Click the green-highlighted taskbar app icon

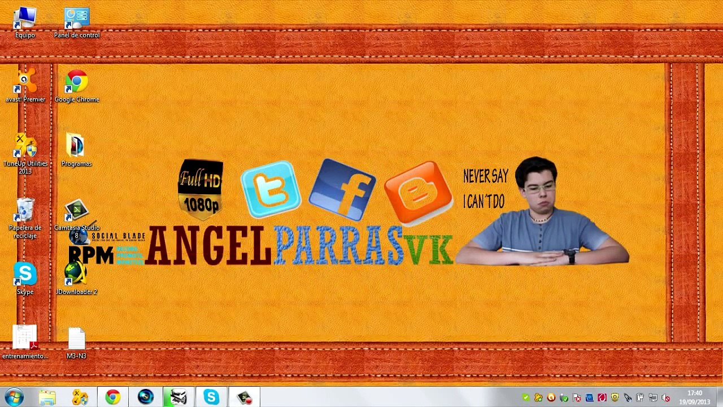point(178,397)
